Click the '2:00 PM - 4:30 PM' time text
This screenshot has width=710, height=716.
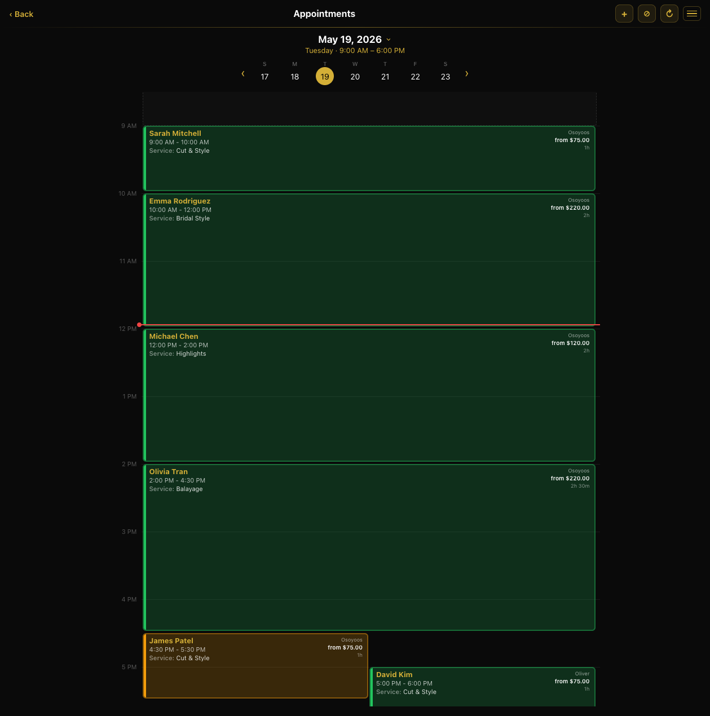(x=177, y=480)
